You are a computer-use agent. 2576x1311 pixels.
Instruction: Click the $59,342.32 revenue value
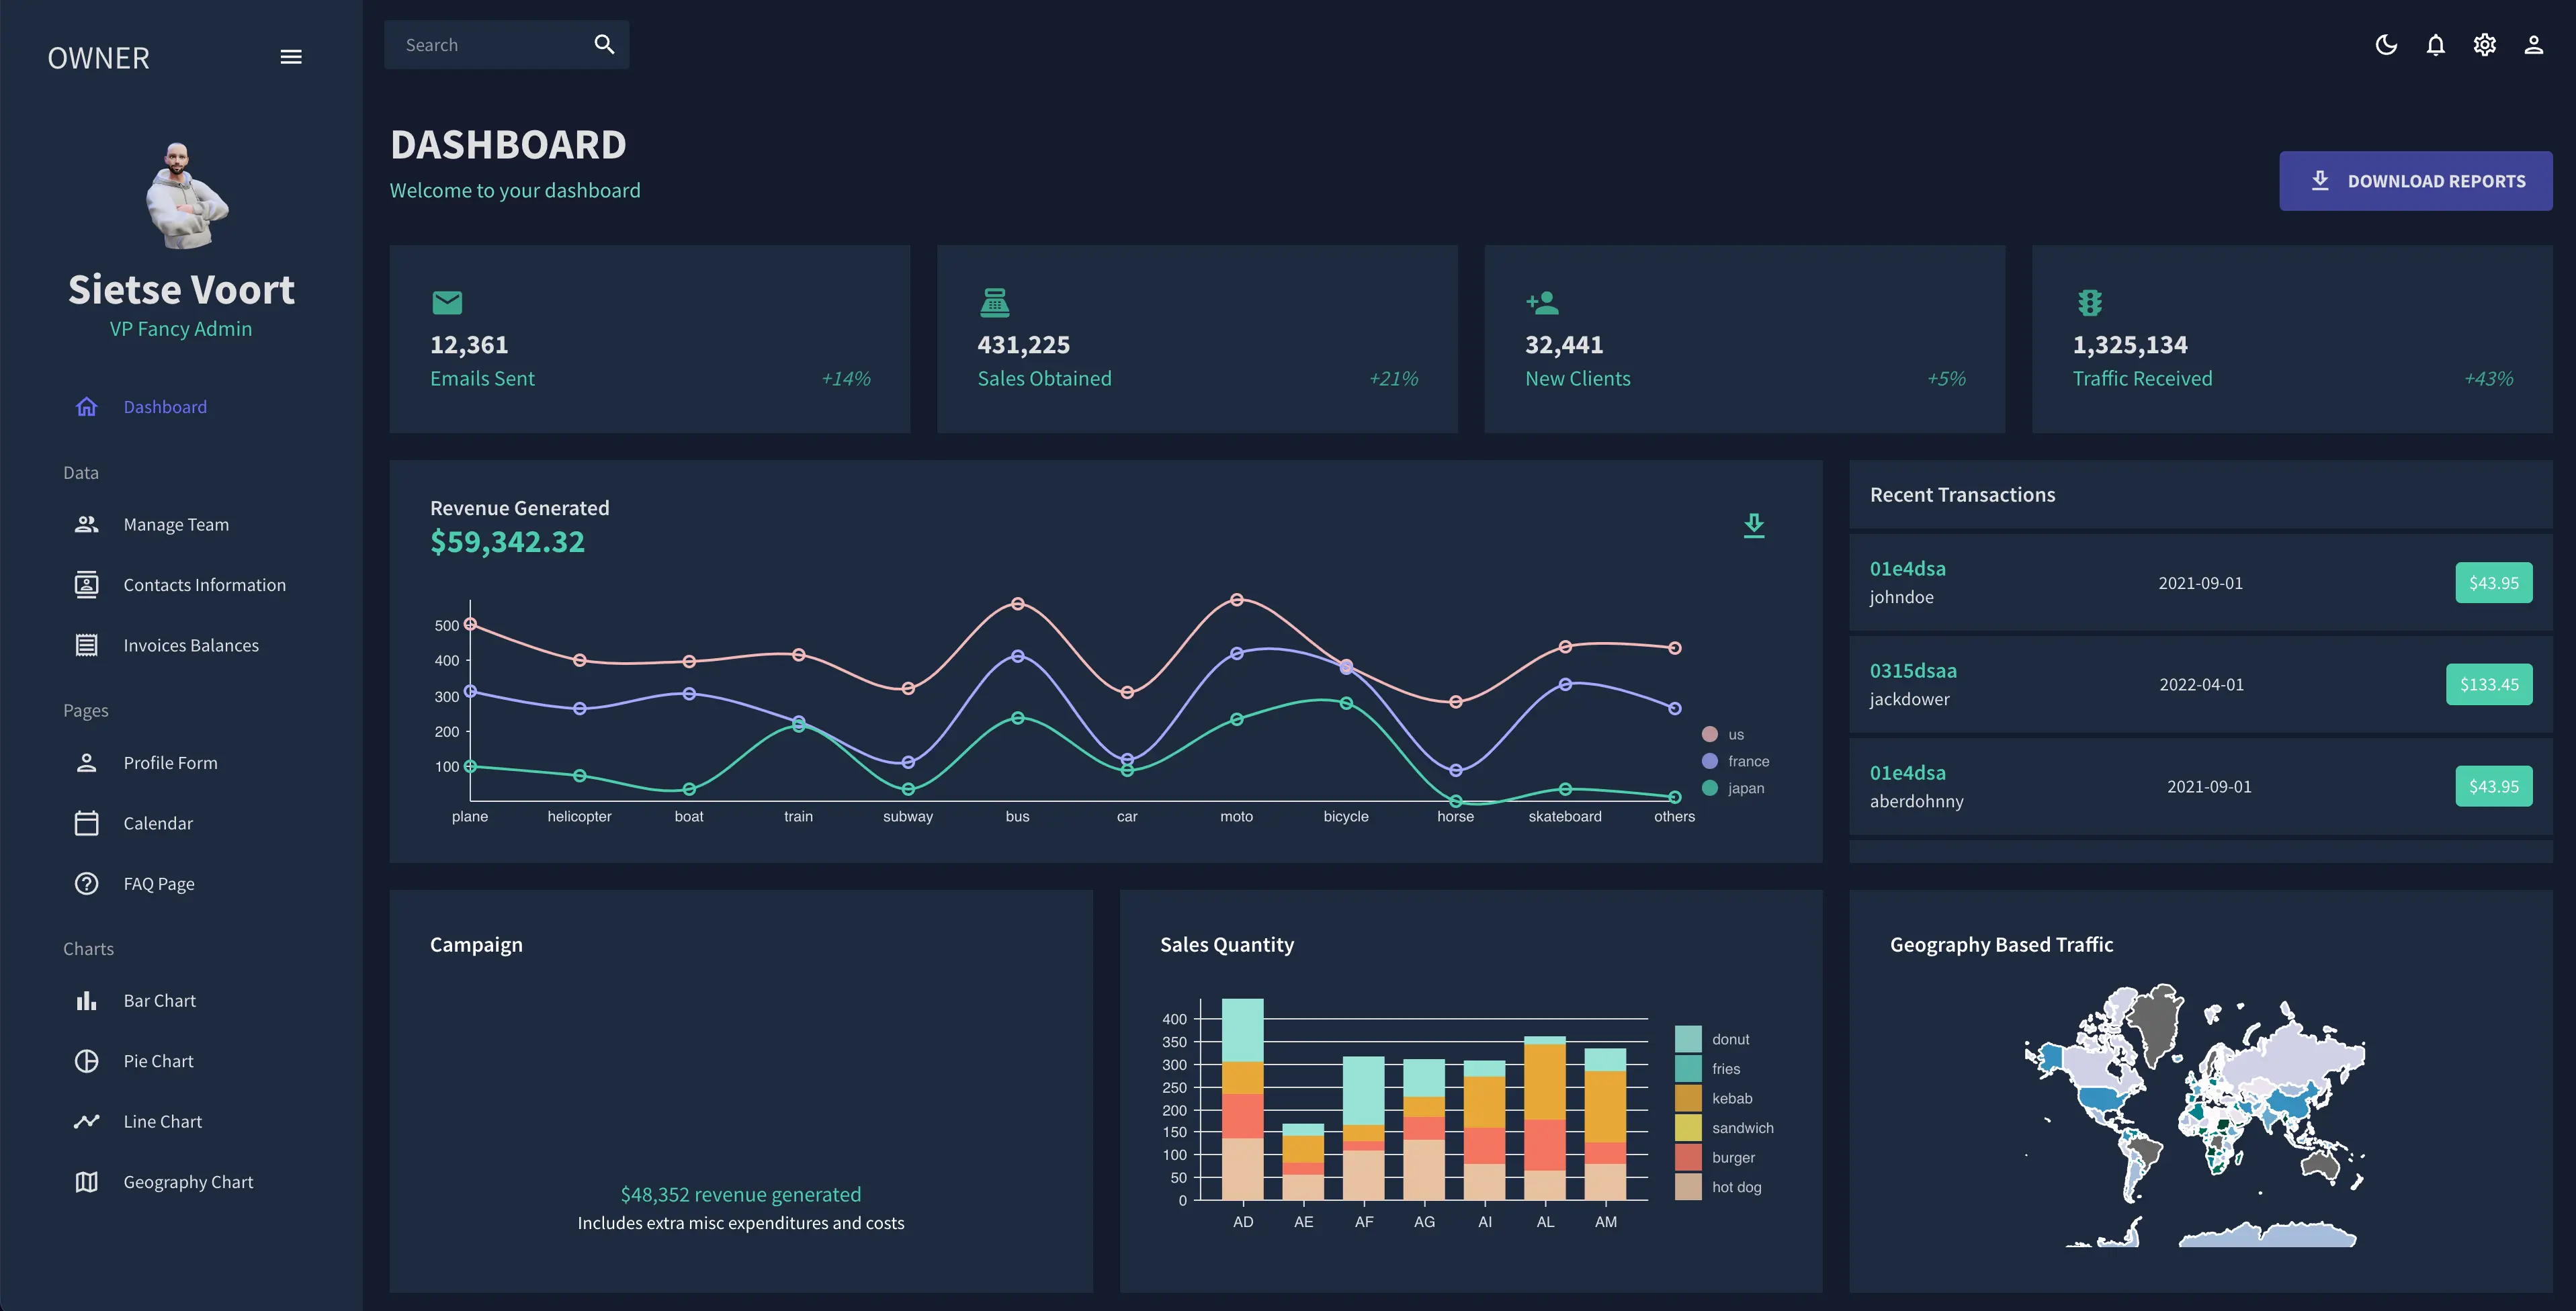tap(507, 541)
